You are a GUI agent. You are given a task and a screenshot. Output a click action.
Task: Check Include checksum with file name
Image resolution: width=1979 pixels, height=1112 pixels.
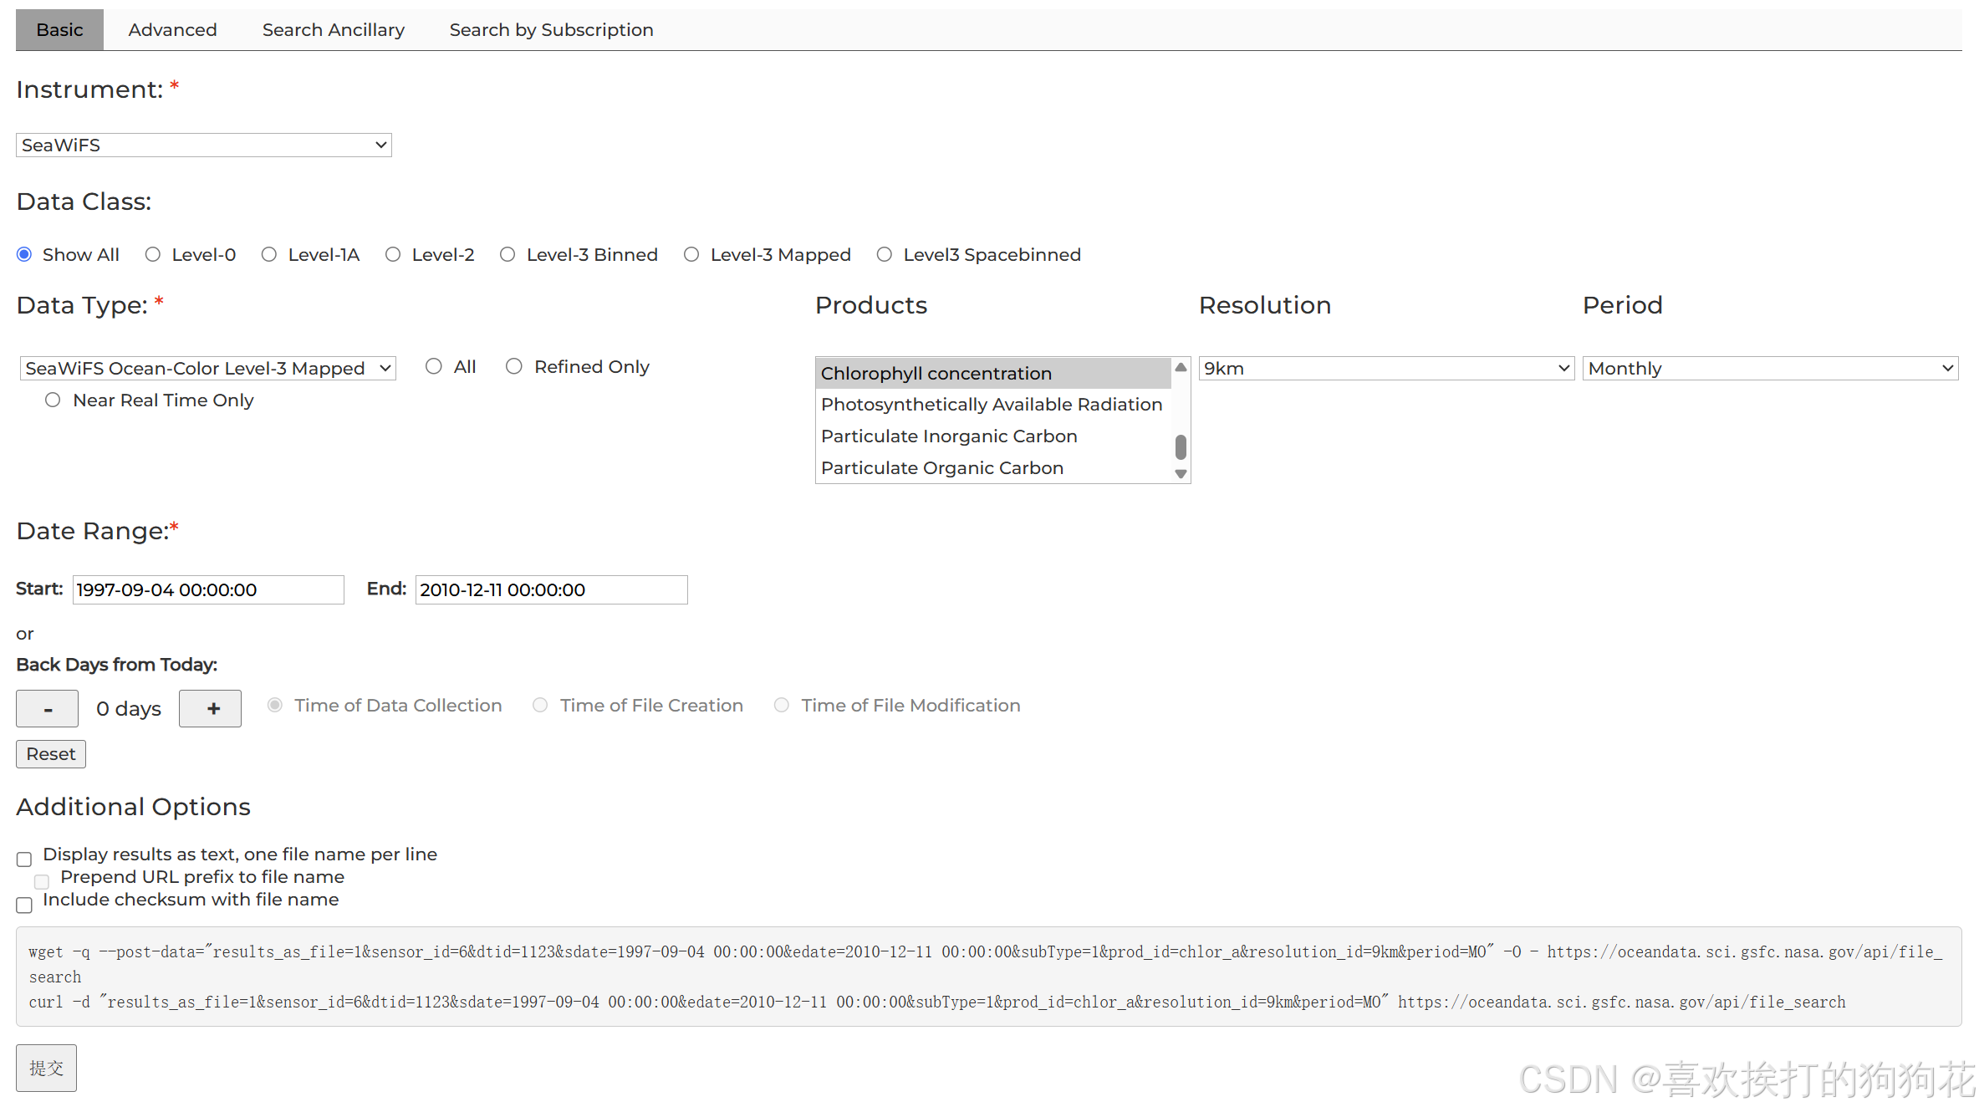pos(24,905)
